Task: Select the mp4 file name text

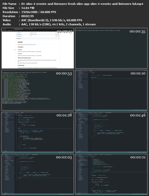Action: coord(82,4)
